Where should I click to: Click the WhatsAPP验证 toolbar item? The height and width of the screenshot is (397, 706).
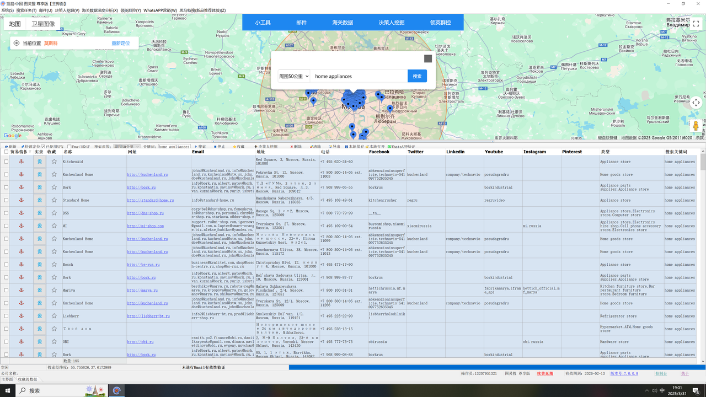pyautogui.click(x=402, y=147)
